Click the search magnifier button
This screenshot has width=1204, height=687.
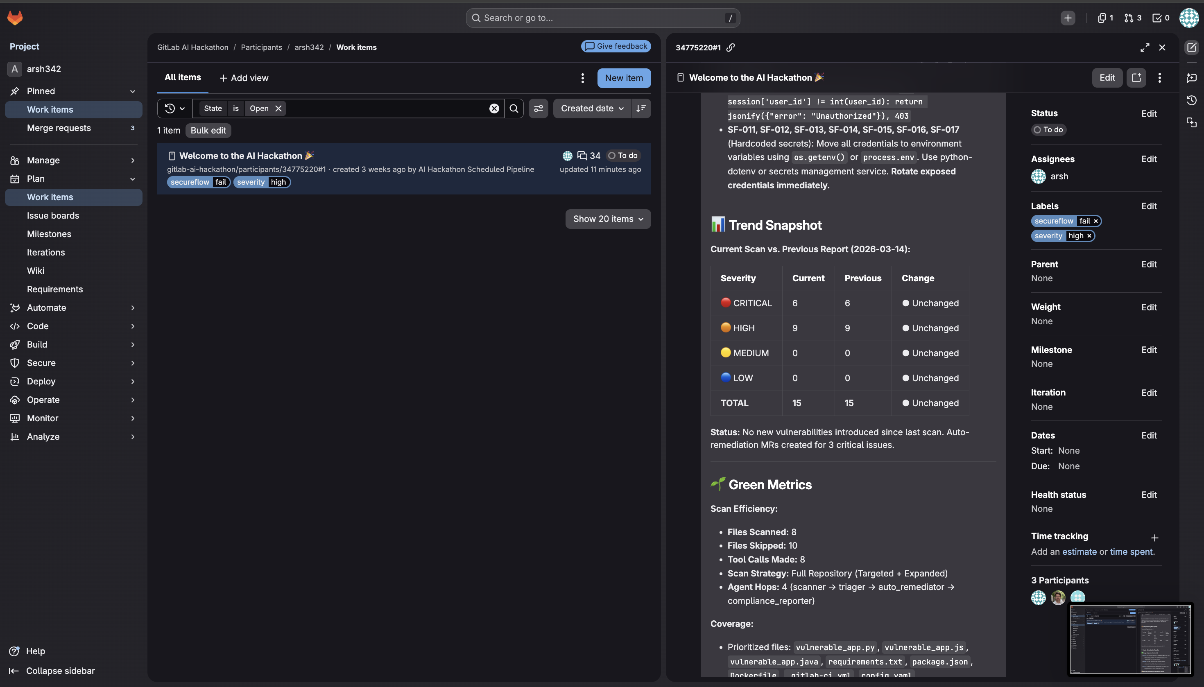coord(514,108)
